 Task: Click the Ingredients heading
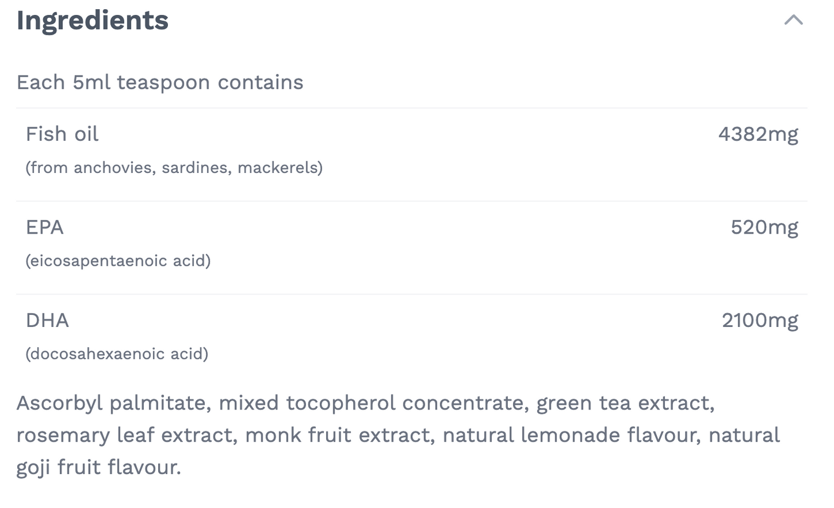[92, 21]
